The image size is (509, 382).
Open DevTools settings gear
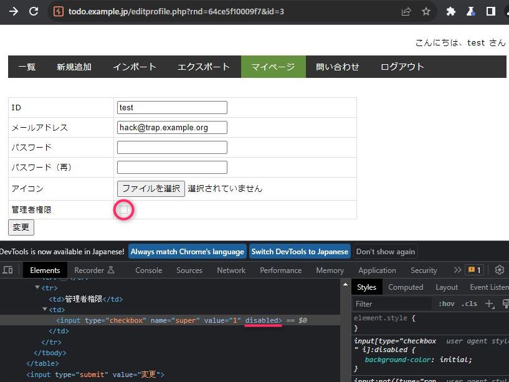499,270
